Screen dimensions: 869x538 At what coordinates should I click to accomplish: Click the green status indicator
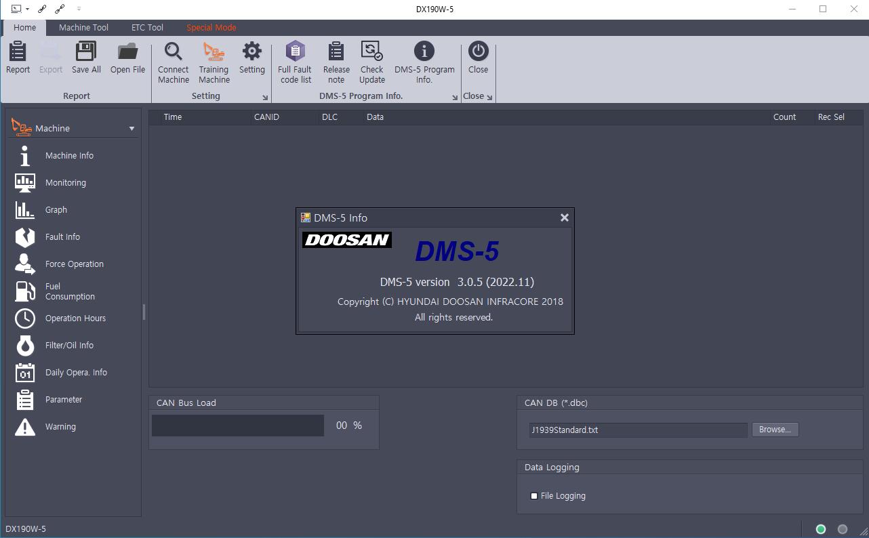[x=821, y=529]
